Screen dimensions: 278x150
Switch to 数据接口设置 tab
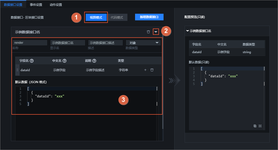[x=13, y=5]
